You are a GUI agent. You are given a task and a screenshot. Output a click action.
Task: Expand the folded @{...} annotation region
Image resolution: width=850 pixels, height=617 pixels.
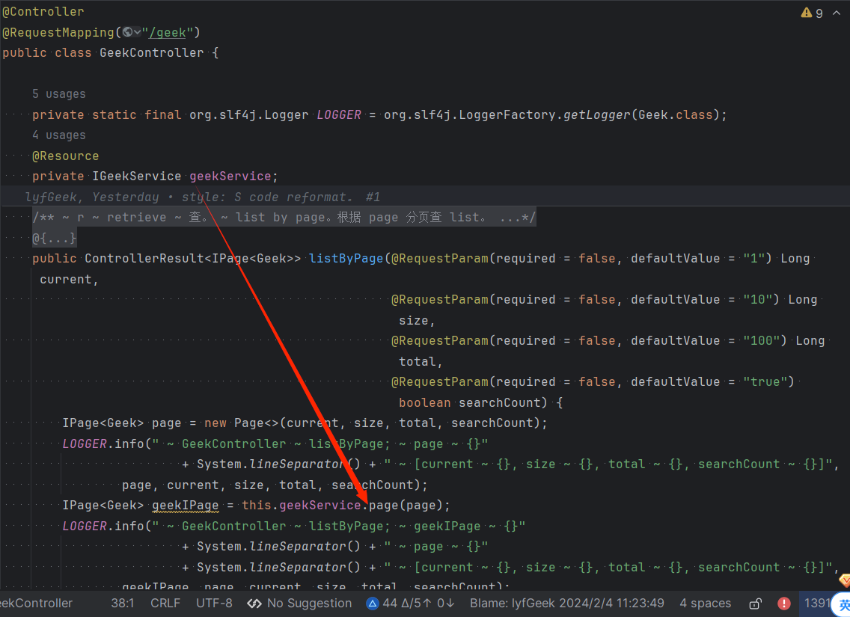[53, 237]
